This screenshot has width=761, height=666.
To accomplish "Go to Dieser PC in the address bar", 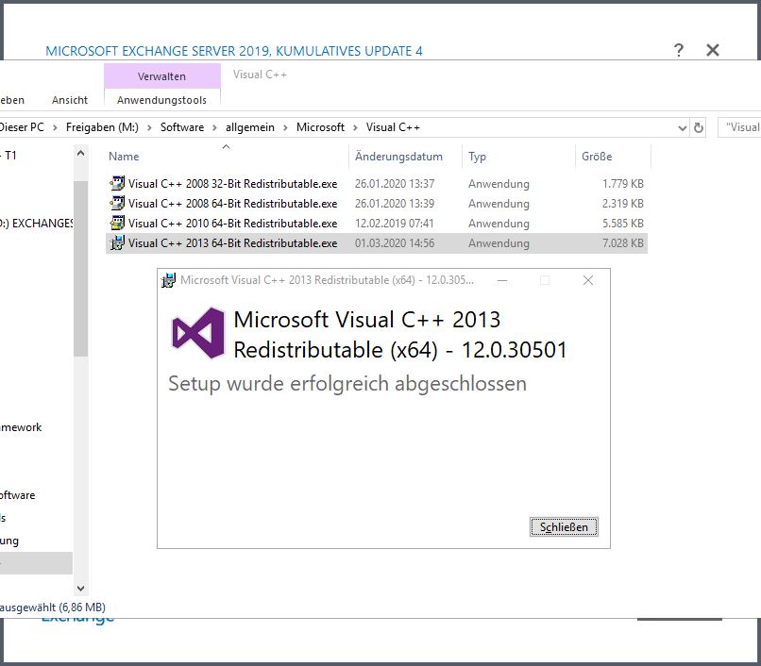I will pyautogui.click(x=22, y=127).
